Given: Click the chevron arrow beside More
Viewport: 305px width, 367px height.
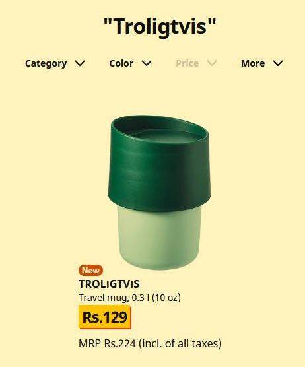Looking at the screenshot, I should (278, 63).
